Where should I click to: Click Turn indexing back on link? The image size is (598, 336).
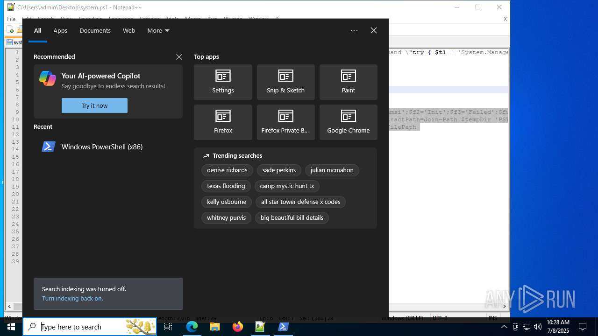click(72, 298)
